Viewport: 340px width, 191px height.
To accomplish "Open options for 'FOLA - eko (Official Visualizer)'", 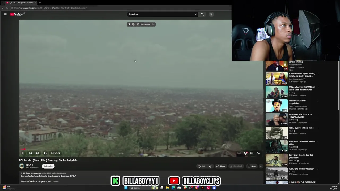I will click(x=318, y=169).
